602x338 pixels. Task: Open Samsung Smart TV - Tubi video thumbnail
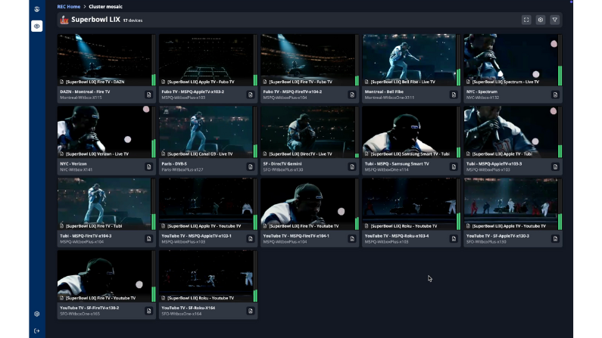[410, 132]
